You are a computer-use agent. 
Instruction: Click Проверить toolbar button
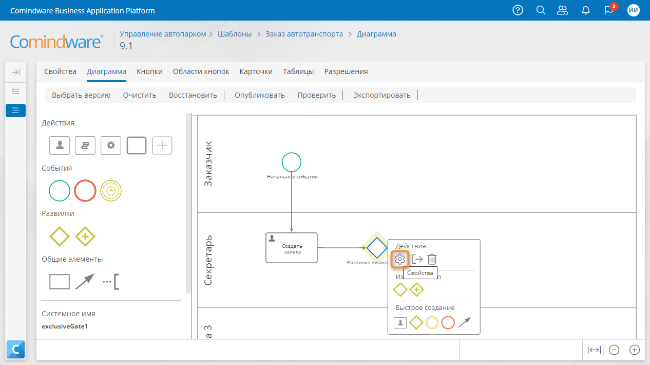317,95
